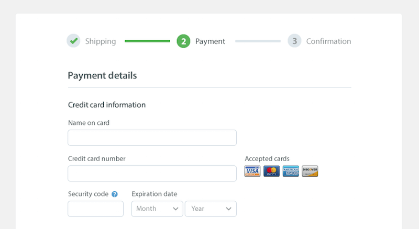Image resolution: width=419 pixels, height=229 pixels.
Task: Click the green Shipping checkmark icon
Action: pyautogui.click(x=73, y=41)
